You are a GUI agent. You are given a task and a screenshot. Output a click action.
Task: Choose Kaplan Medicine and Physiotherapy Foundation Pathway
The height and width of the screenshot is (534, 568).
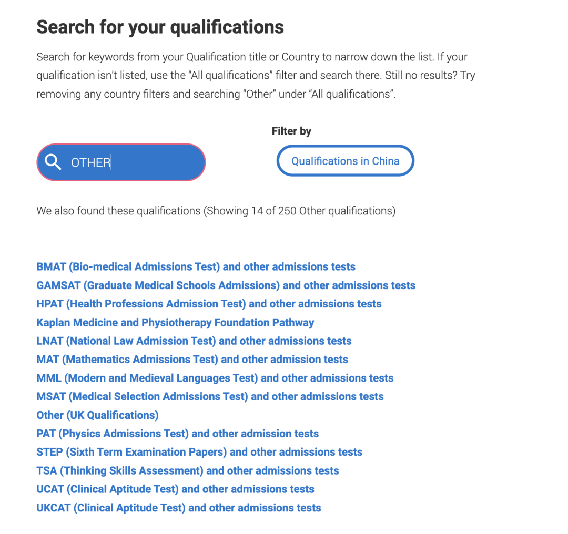(x=175, y=323)
